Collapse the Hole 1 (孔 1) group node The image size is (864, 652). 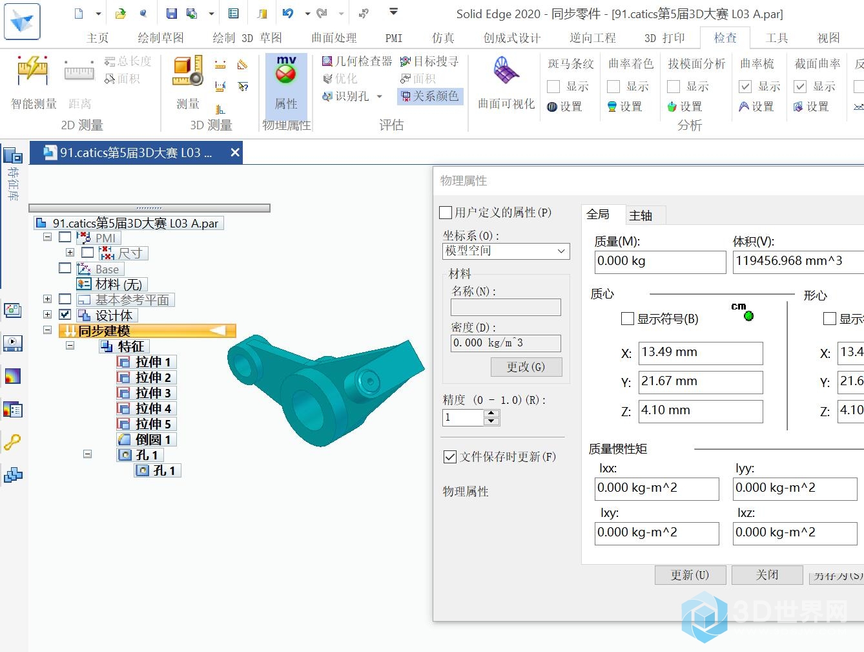87,454
